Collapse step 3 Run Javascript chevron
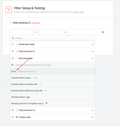The image size is (120, 126). (93, 58)
